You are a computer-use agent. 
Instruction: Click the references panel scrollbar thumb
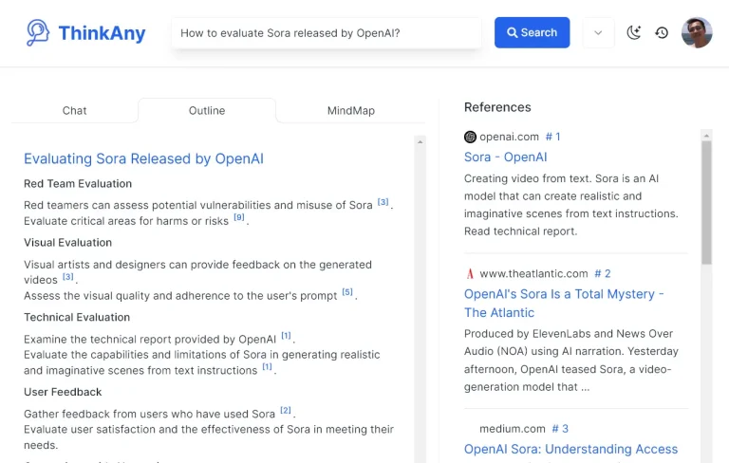point(706,203)
